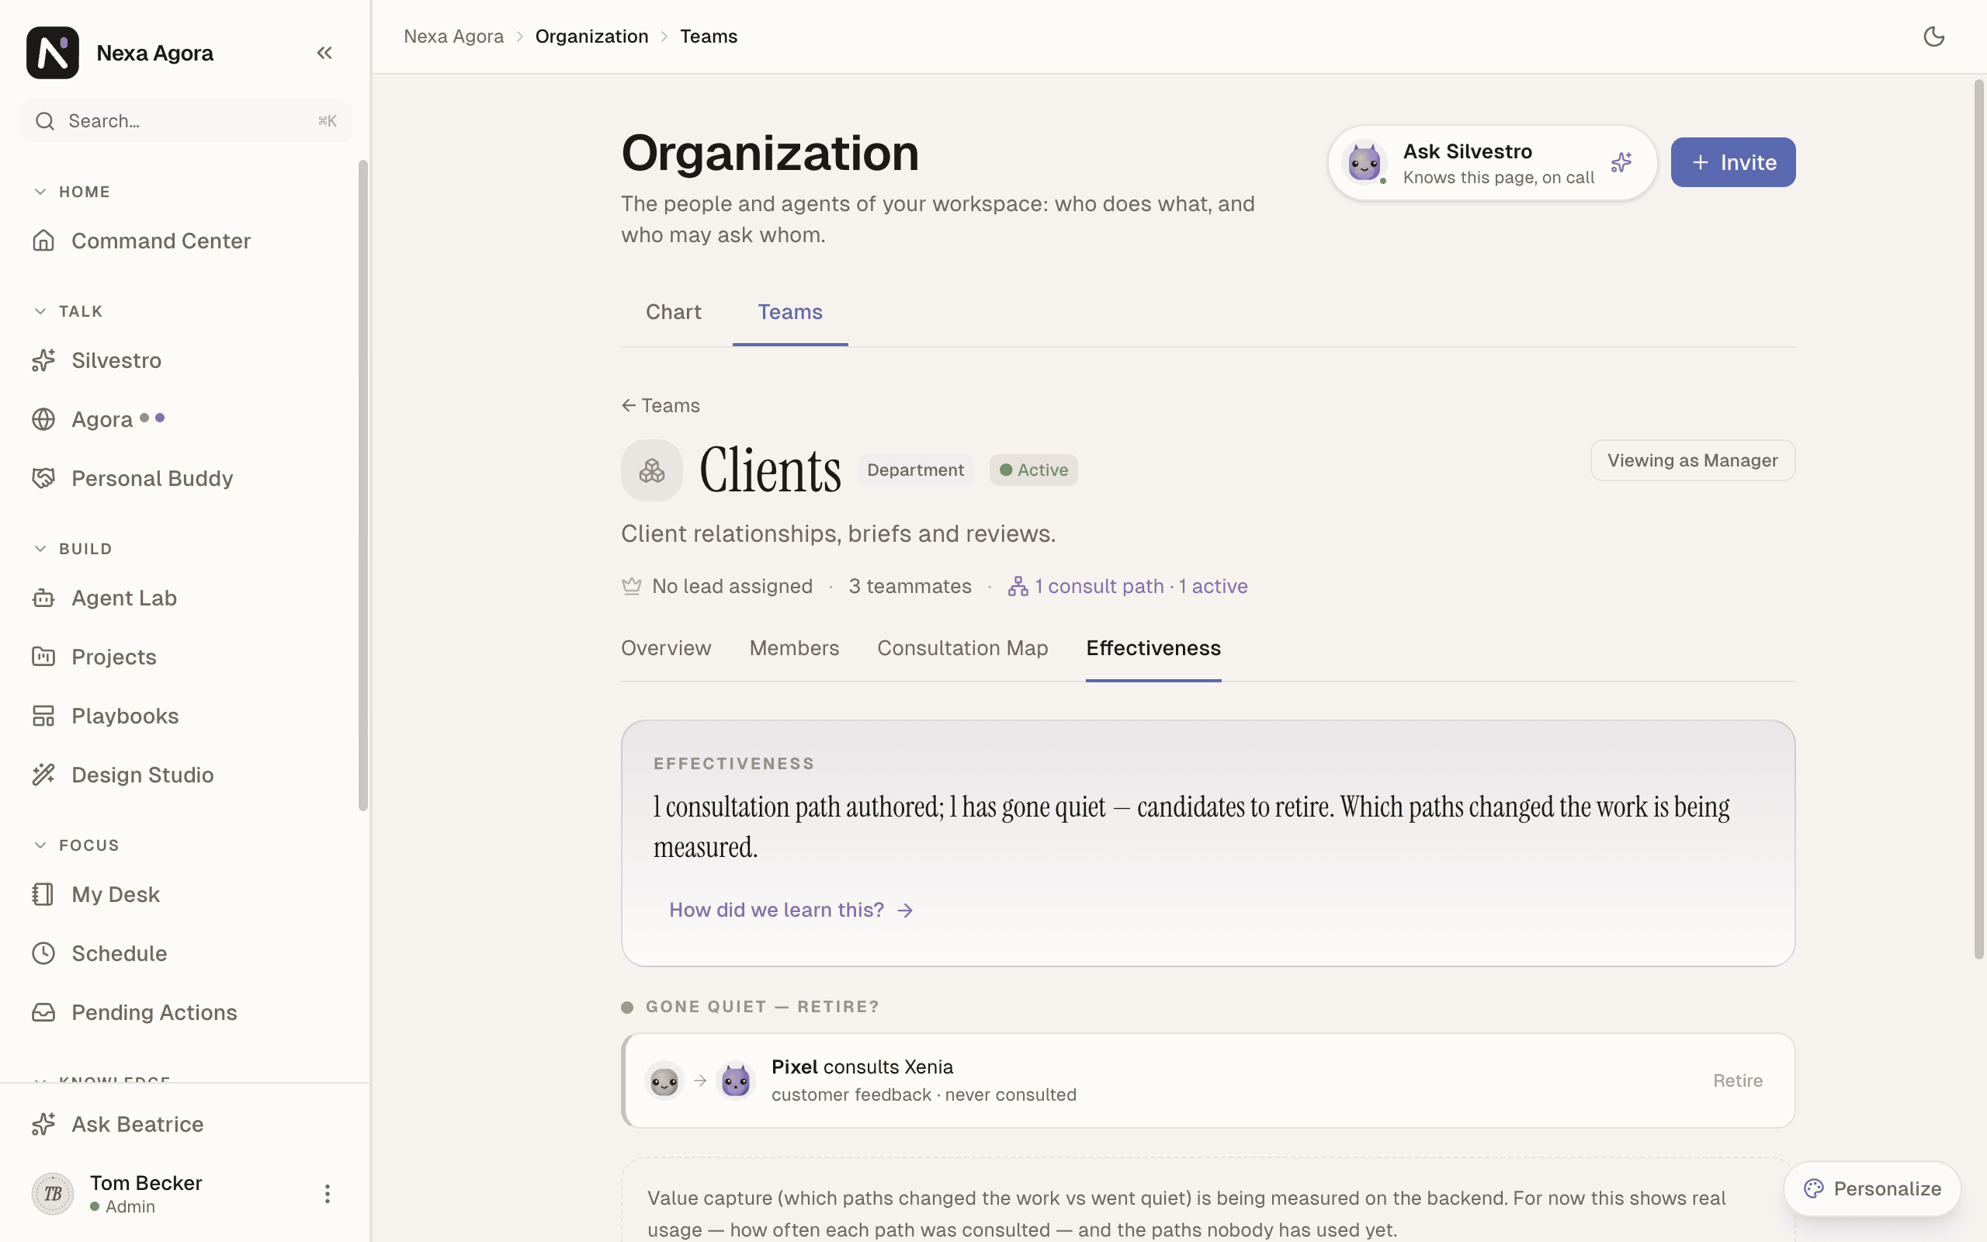
Task: Collapse the sidebar with the double chevron
Action: point(324,53)
